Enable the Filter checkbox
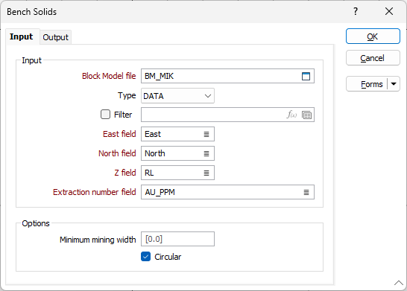This screenshot has height=291, width=407. pyautogui.click(x=105, y=115)
